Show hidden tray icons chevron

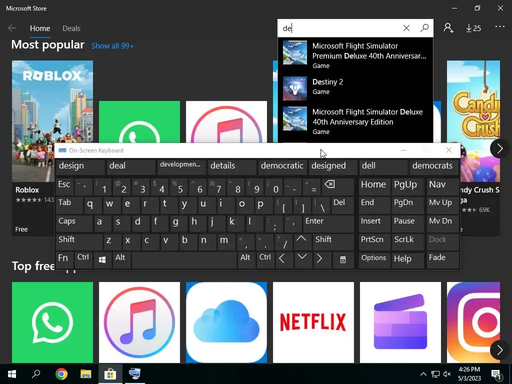click(x=423, y=374)
